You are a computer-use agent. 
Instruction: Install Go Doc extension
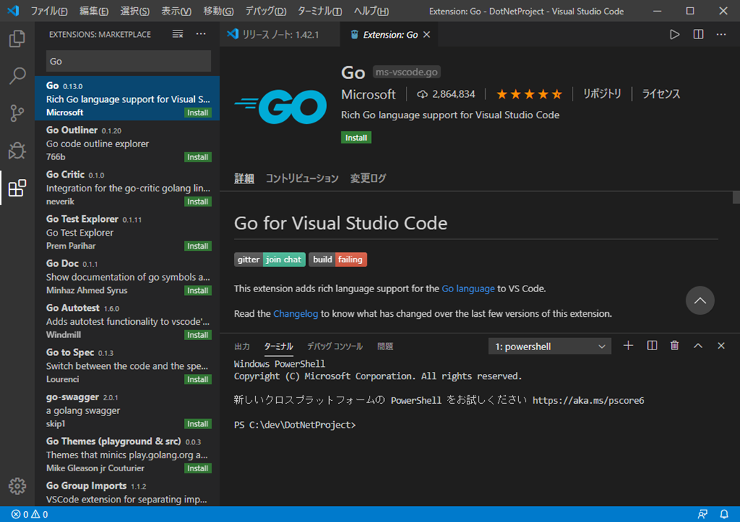pyautogui.click(x=198, y=290)
